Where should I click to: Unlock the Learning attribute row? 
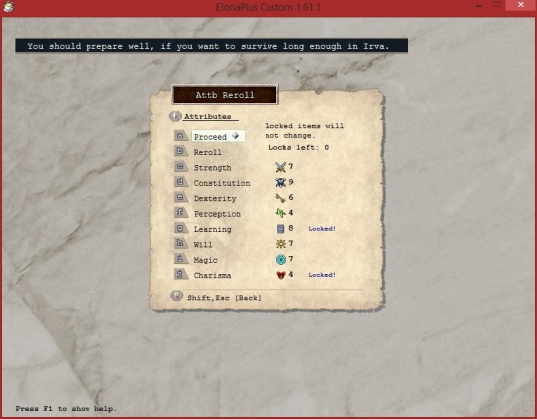[x=213, y=229]
